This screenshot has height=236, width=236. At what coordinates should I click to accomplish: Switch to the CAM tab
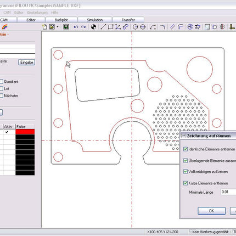click(x=8, y=20)
